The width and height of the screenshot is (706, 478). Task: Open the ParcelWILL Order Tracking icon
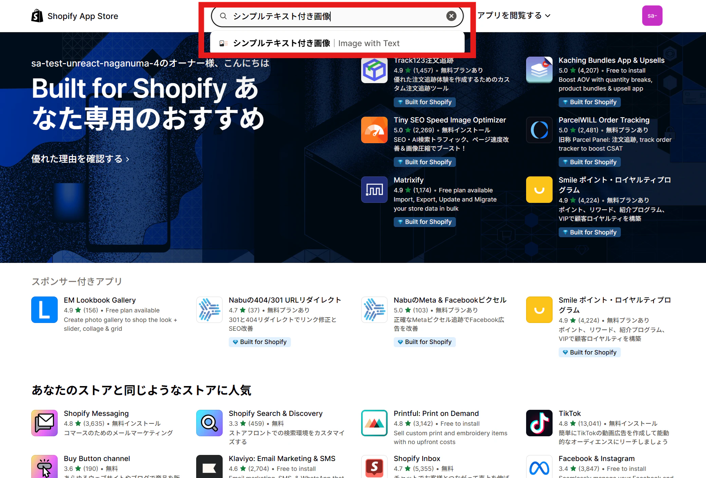539,130
